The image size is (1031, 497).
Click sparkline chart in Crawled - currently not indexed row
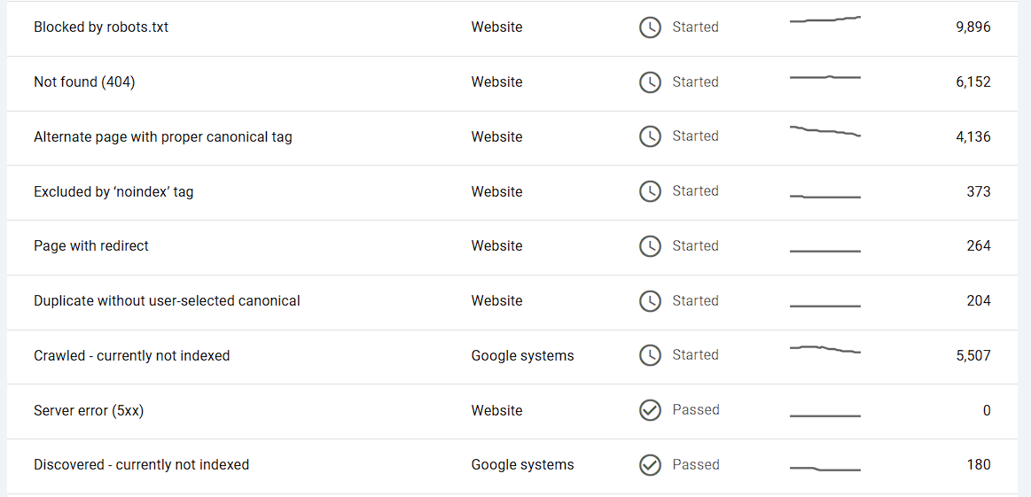(824, 349)
